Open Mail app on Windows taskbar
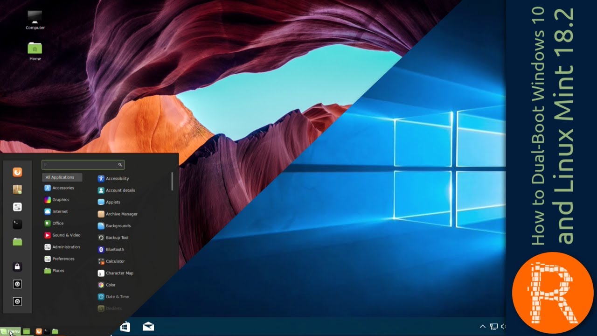 pos(148,327)
